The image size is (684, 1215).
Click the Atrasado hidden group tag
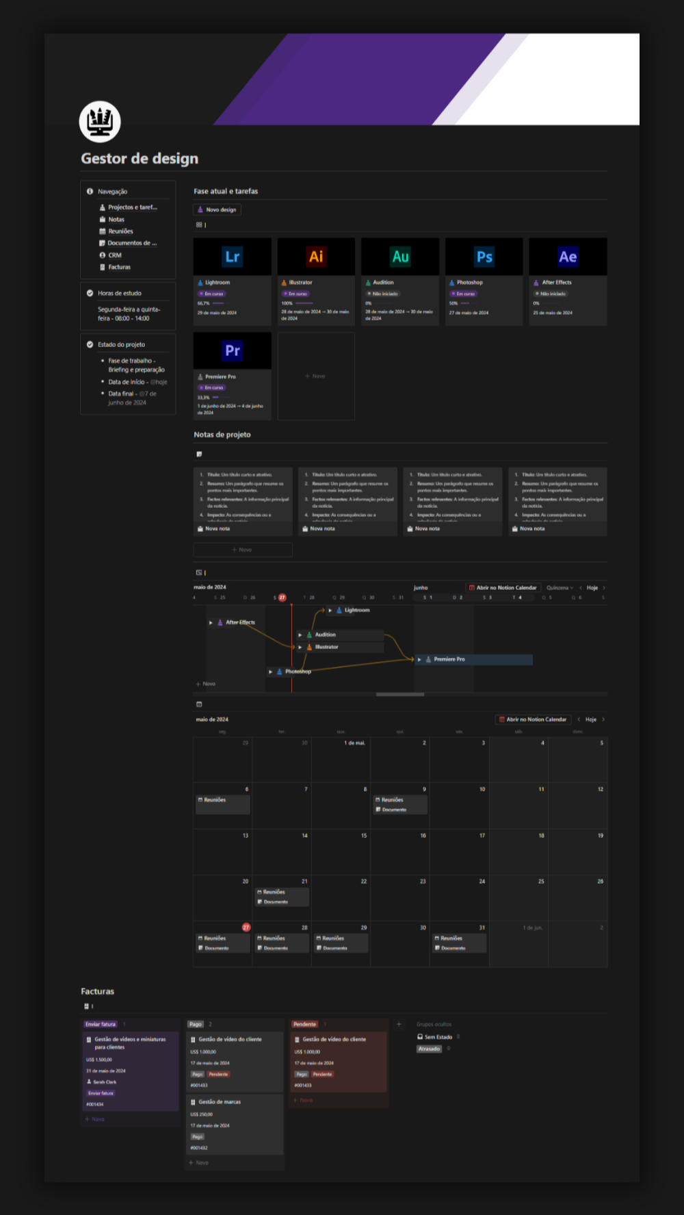430,1049
